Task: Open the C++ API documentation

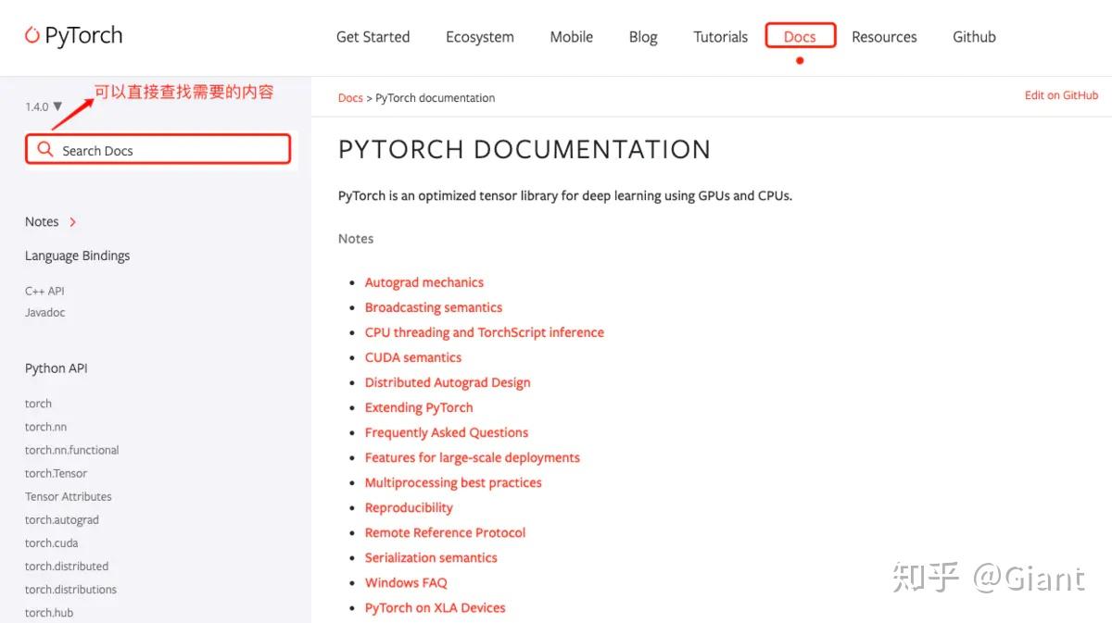Action: pyautogui.click(x=44, y=290)
